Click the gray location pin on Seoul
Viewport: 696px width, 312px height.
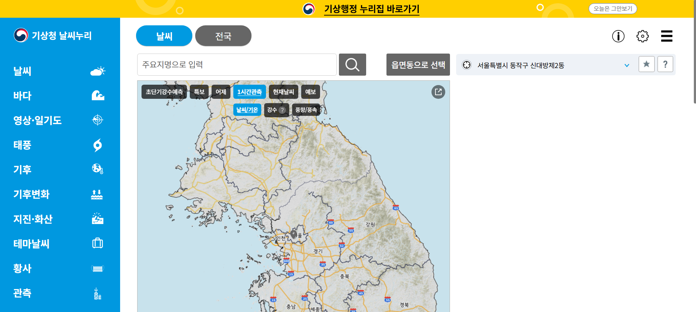click(x=294, y=234)
